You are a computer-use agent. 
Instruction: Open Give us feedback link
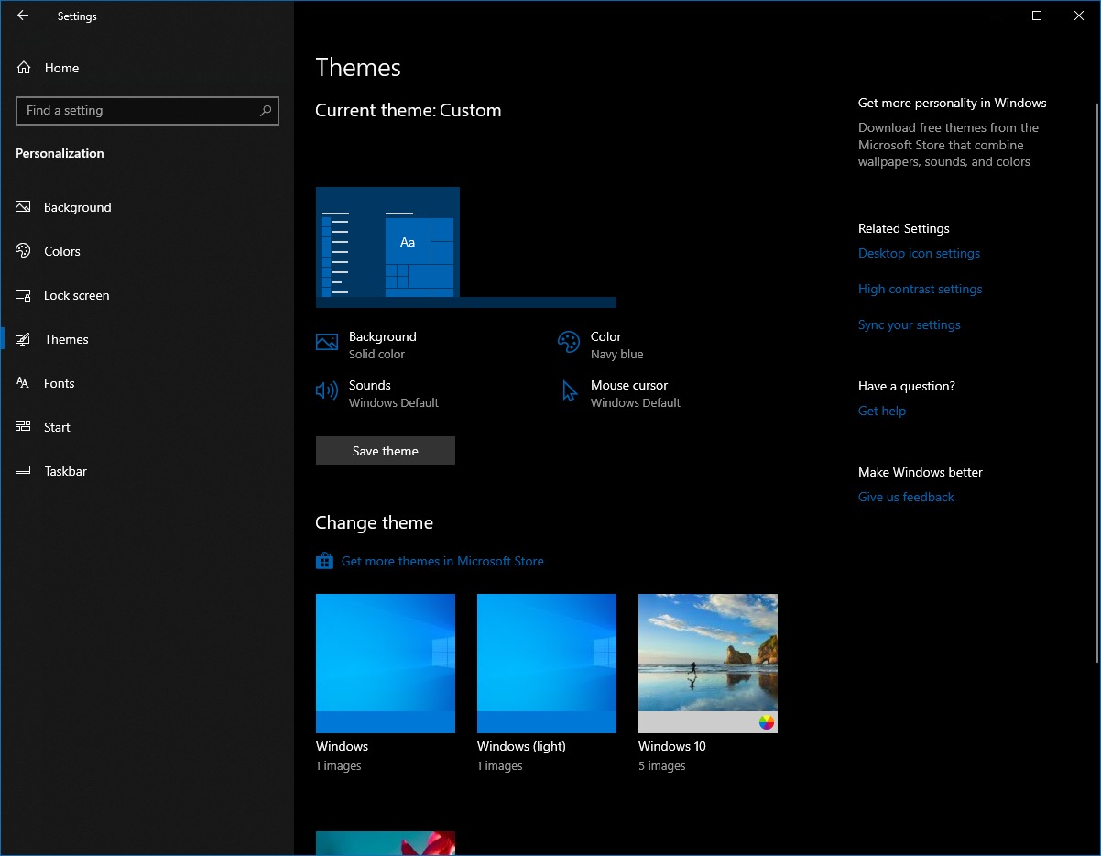(906, 497)
